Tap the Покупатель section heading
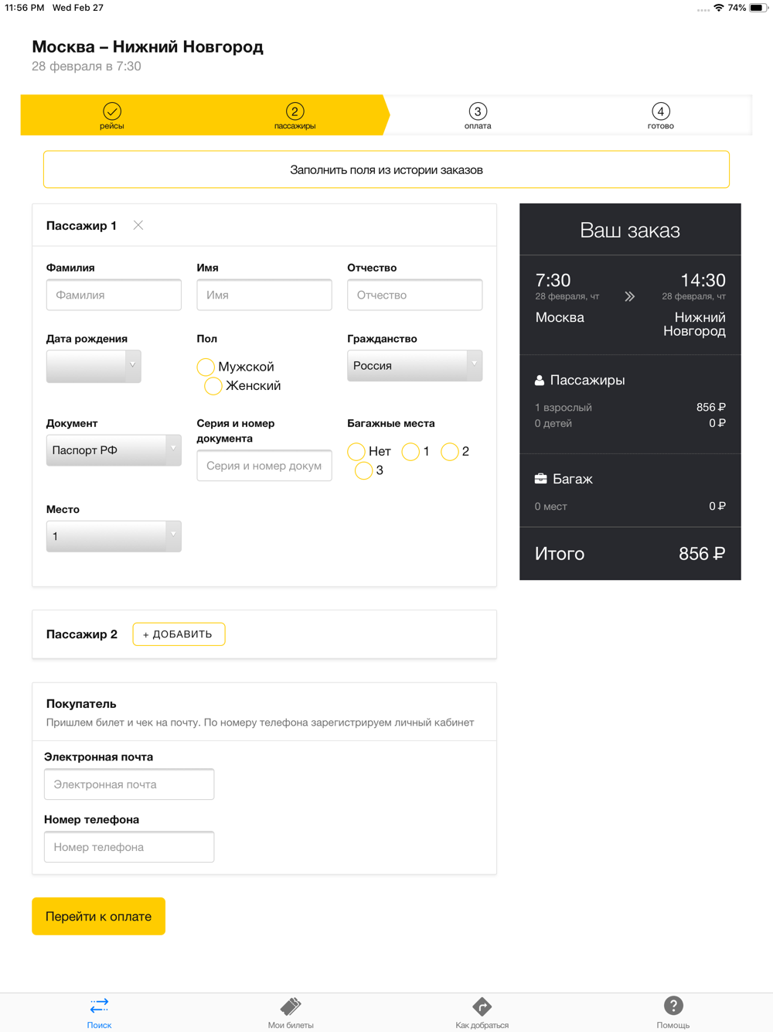This screenshot has height=1032, width=773. click(81, 704)
